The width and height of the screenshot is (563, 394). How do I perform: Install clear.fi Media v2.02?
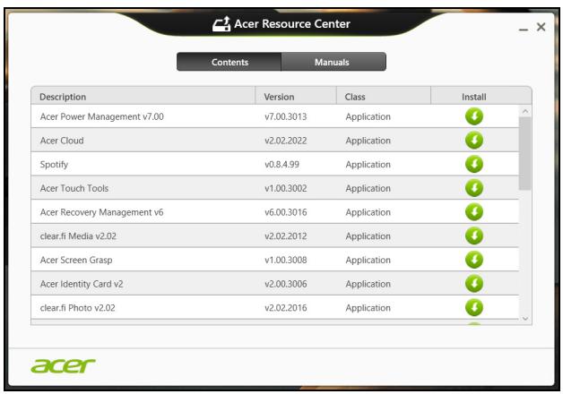click(x=474, y=236)
